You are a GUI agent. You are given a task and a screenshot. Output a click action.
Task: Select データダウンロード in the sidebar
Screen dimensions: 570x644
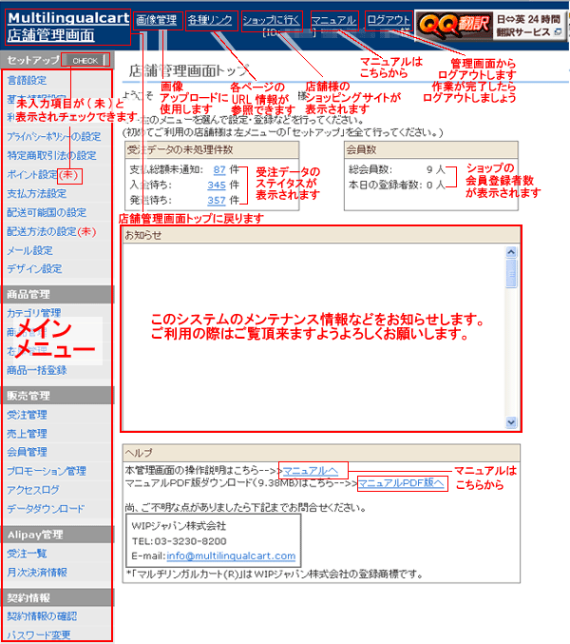pyautogui.click(x=46, y=509)
